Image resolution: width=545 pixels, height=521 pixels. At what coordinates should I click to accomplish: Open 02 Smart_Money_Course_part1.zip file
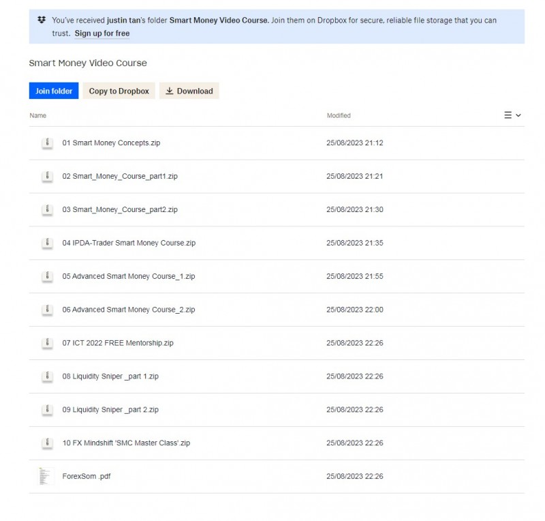(120, 176)
